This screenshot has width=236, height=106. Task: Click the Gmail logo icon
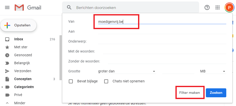pos(19,7)
